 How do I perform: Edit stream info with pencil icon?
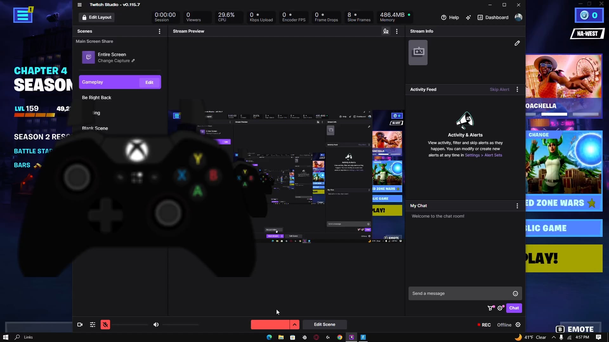coord(517,43)
